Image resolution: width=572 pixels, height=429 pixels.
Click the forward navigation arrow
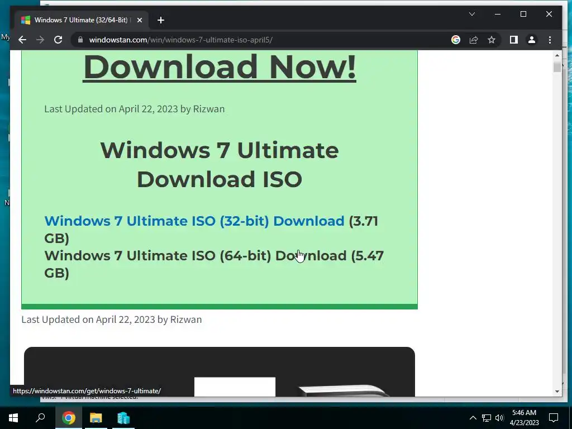40,40
